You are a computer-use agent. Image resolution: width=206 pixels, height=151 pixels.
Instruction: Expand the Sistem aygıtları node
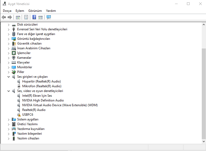coord(9,120)
